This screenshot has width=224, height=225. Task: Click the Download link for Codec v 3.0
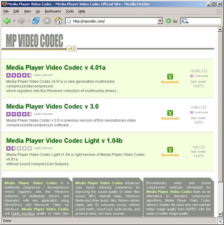[x=170, y=118]
